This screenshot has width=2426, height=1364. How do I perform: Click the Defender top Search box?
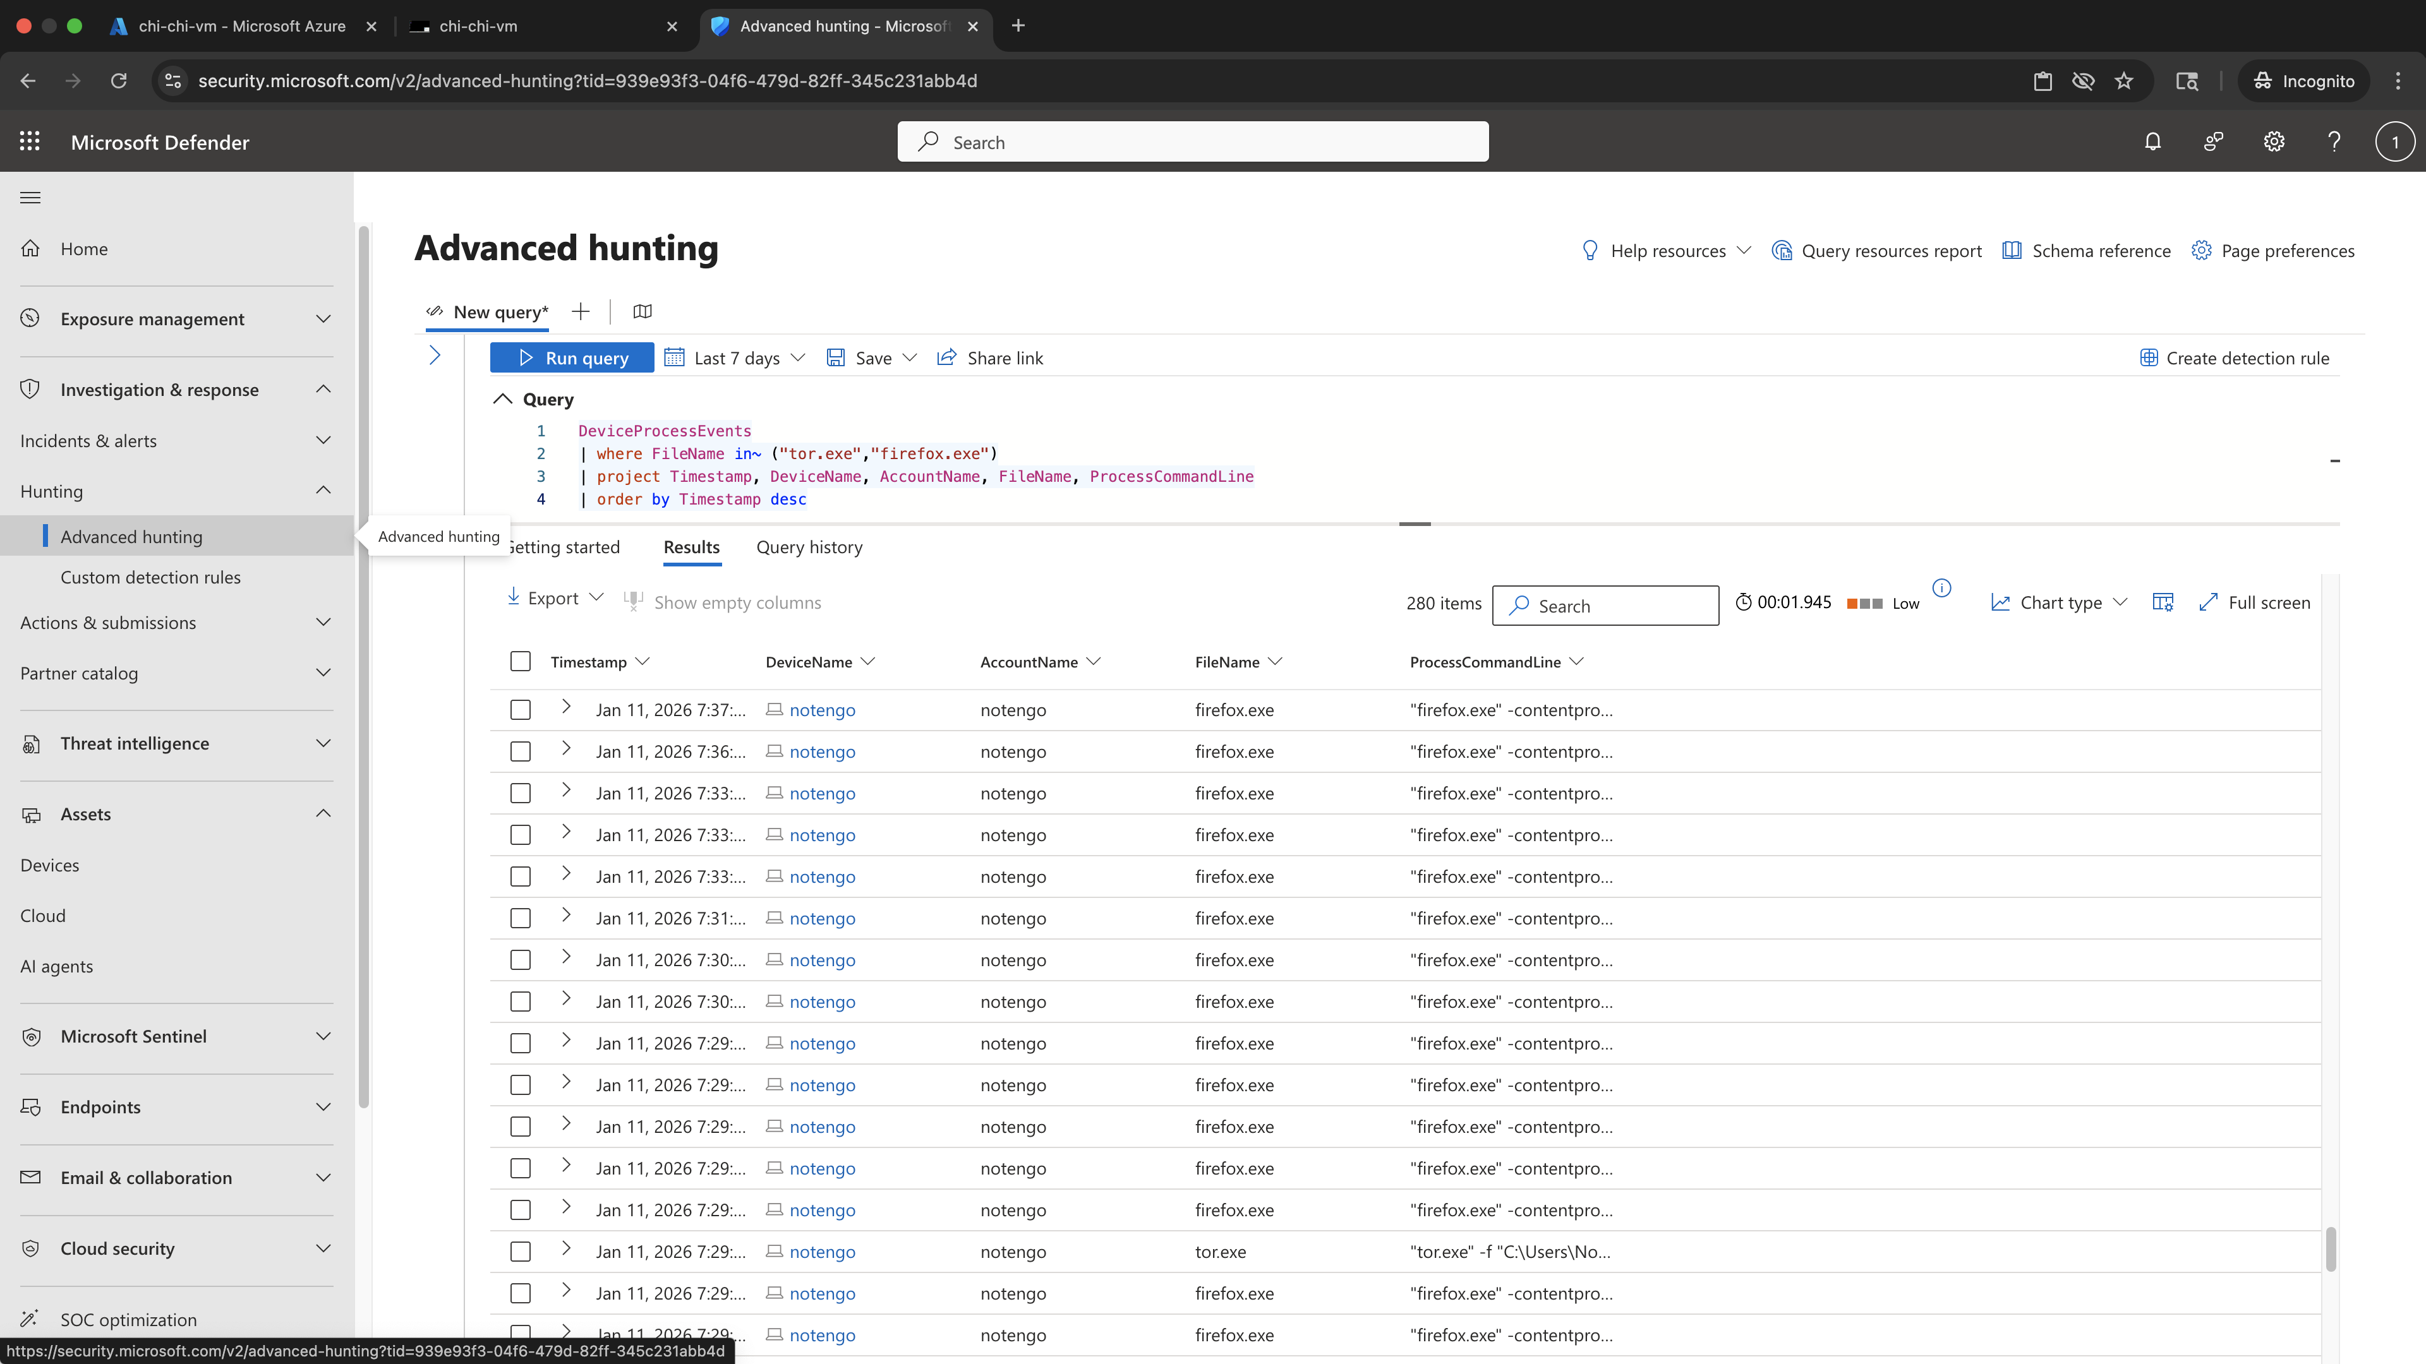click(x=1192, y=141)
